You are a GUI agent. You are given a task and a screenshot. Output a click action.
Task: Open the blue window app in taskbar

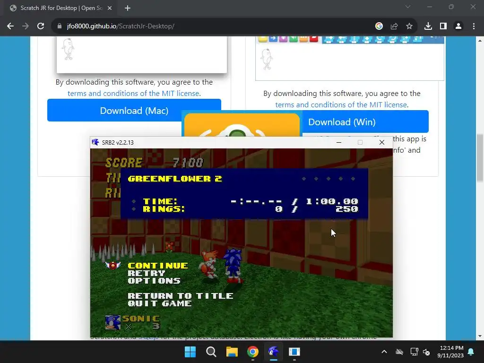pyautogui.click(x=294, y=352)
